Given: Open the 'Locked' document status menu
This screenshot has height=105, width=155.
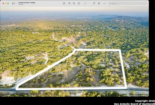Looking at the screenshot, I should [21, 4].
